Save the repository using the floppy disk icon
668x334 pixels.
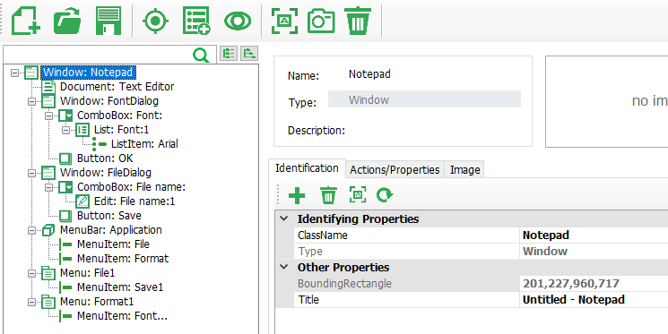[x=109, y=21]
